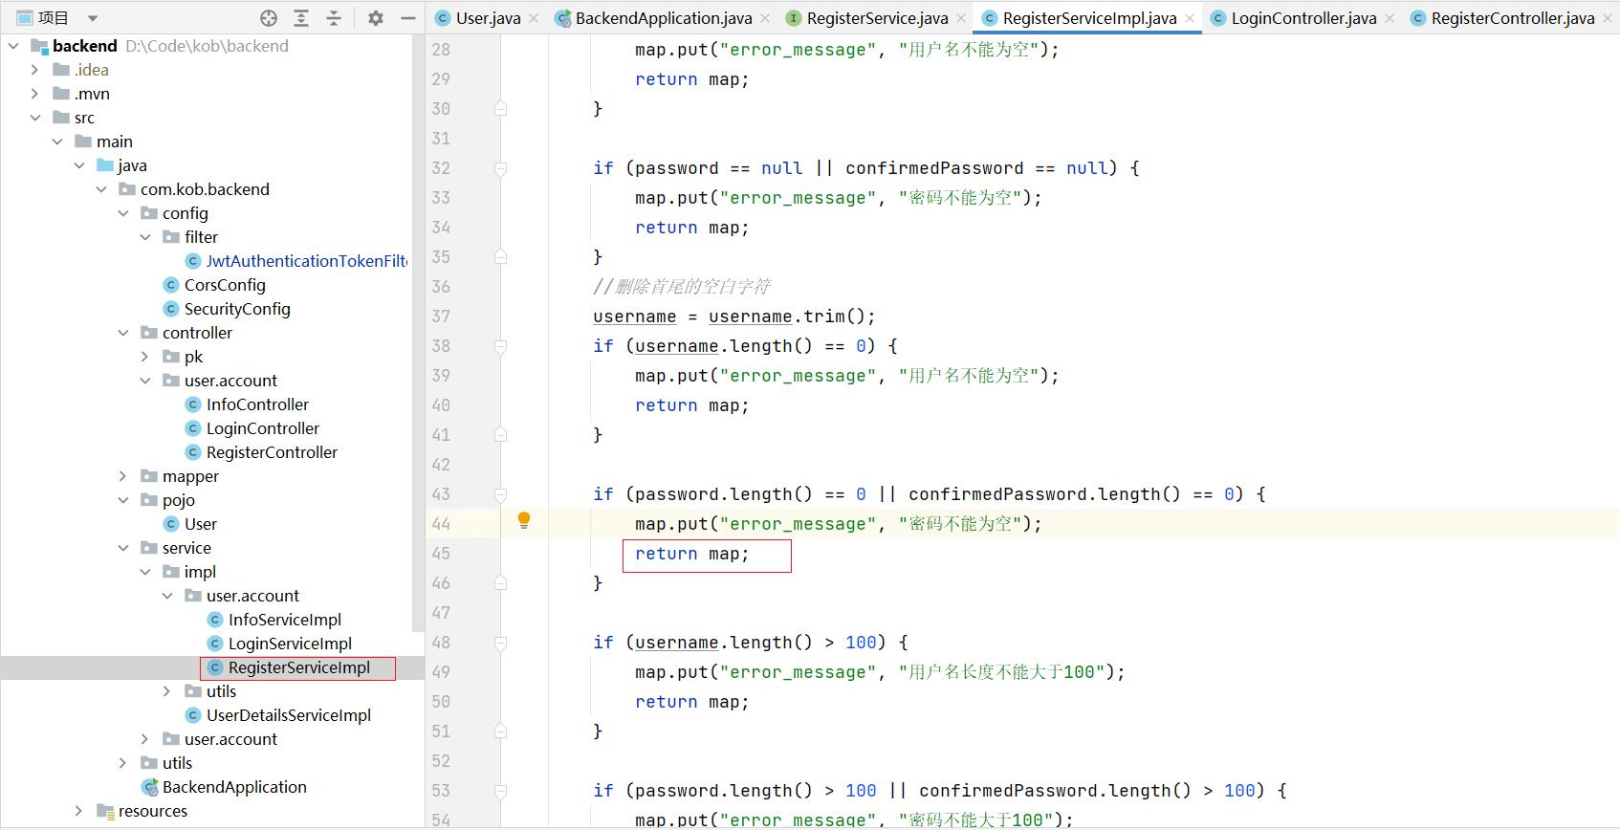Toggle code fold marker at line 43
This screenshot has height=830, width=1620.
click(500, 494)
